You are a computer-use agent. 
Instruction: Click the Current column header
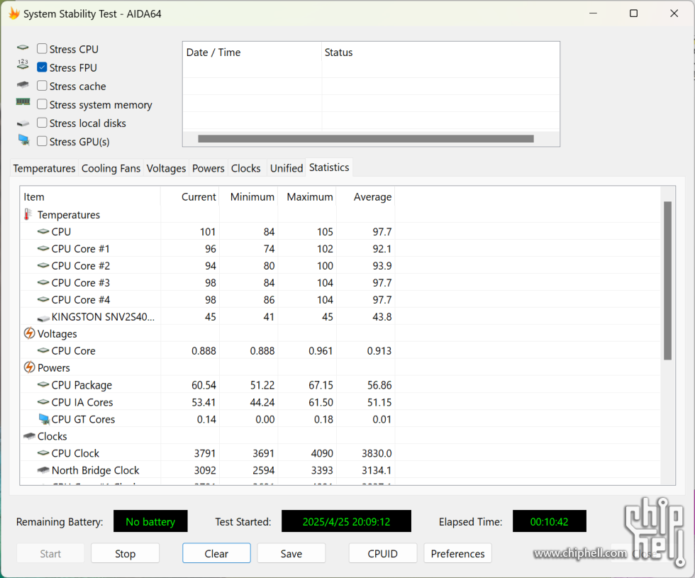point(190,197)
